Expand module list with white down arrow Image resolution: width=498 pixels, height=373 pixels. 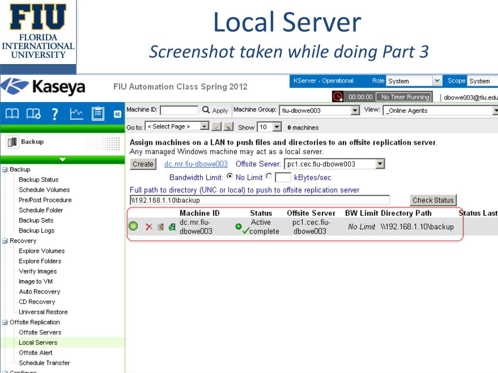[x=63, y=159]
